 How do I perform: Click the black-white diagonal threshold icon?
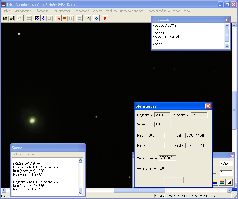pyautogui.click(x=229, y=182)
